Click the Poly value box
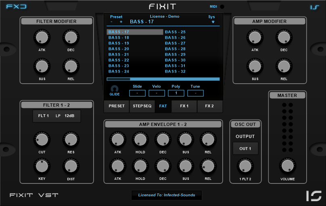 coord(176,93)
